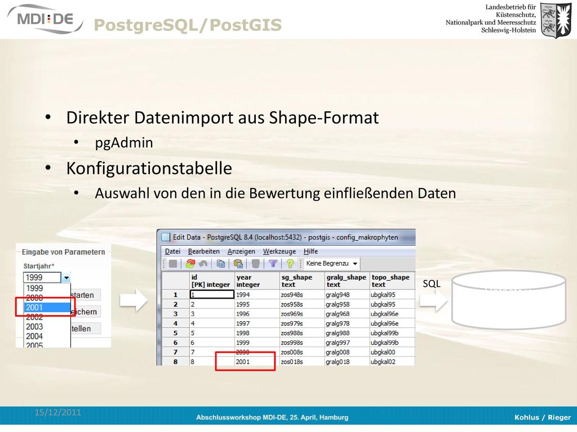Select 2001 in the Startjahr list

[x=47, y=308]
